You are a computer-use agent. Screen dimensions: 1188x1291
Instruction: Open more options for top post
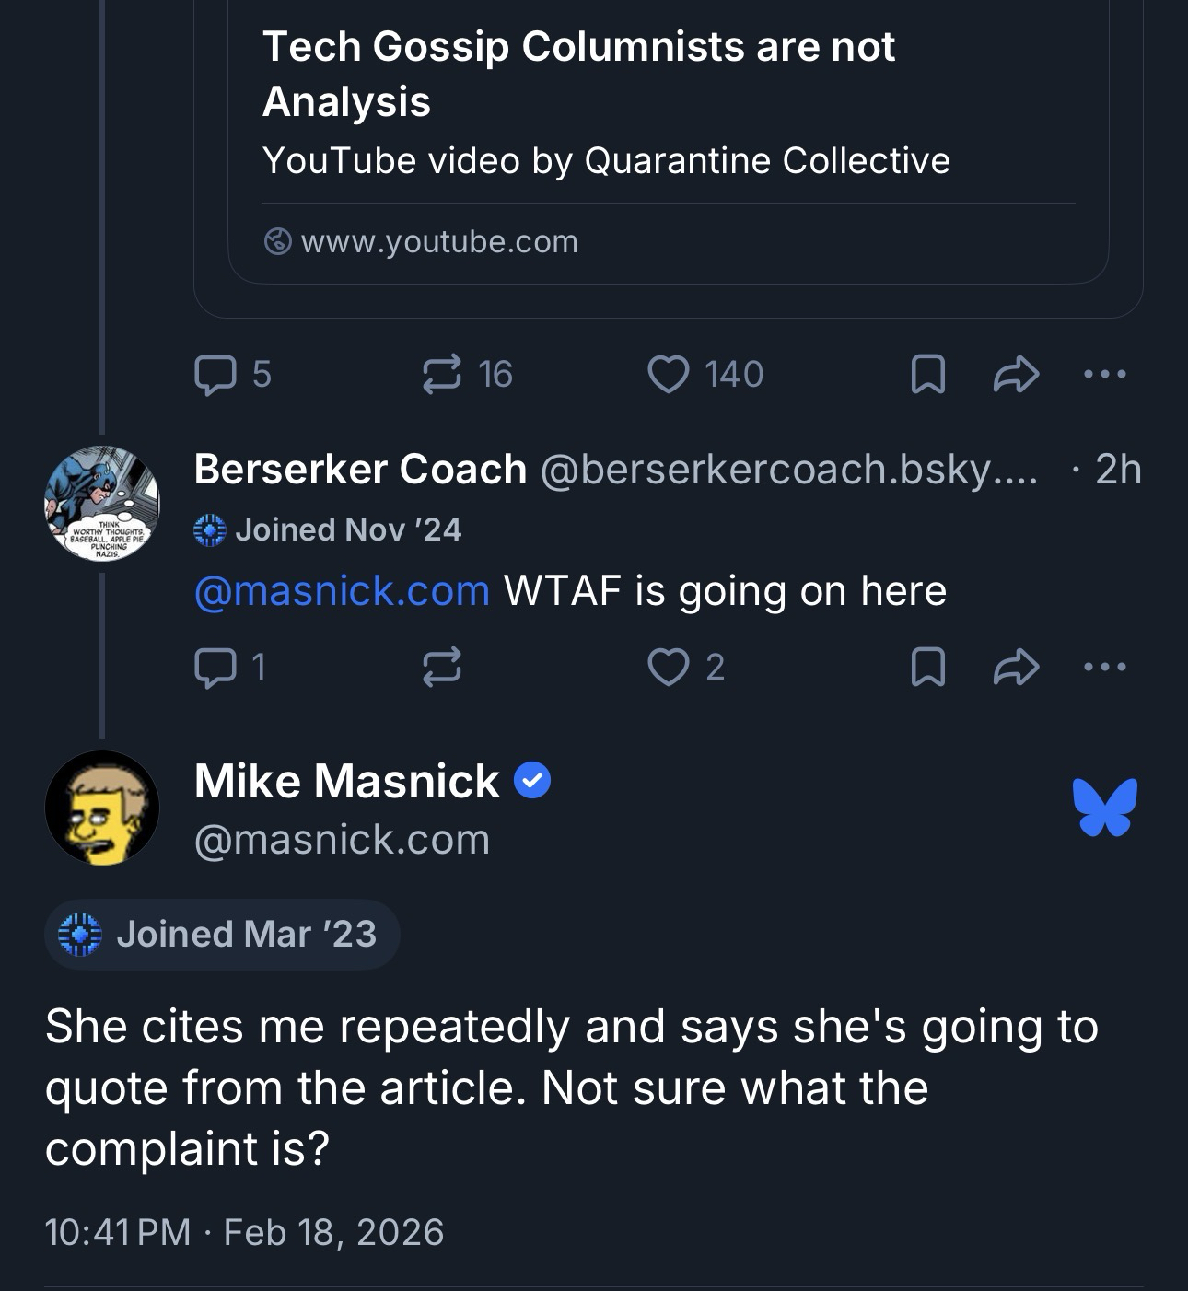point(1104,375)
